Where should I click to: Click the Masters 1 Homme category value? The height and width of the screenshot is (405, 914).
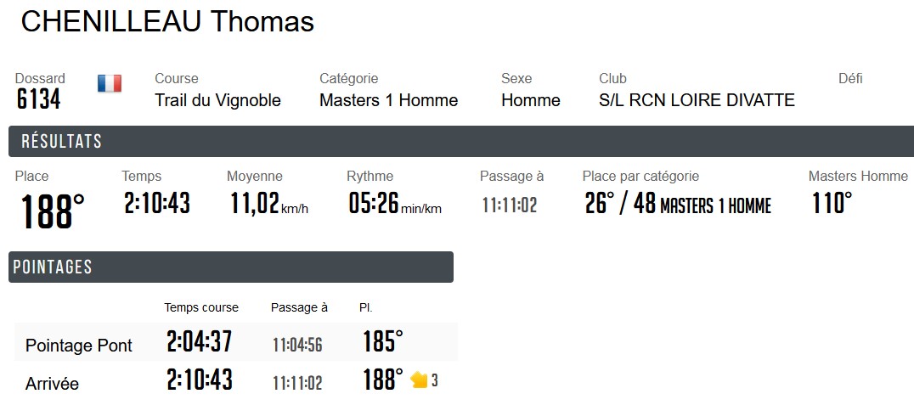click(388, 100)
